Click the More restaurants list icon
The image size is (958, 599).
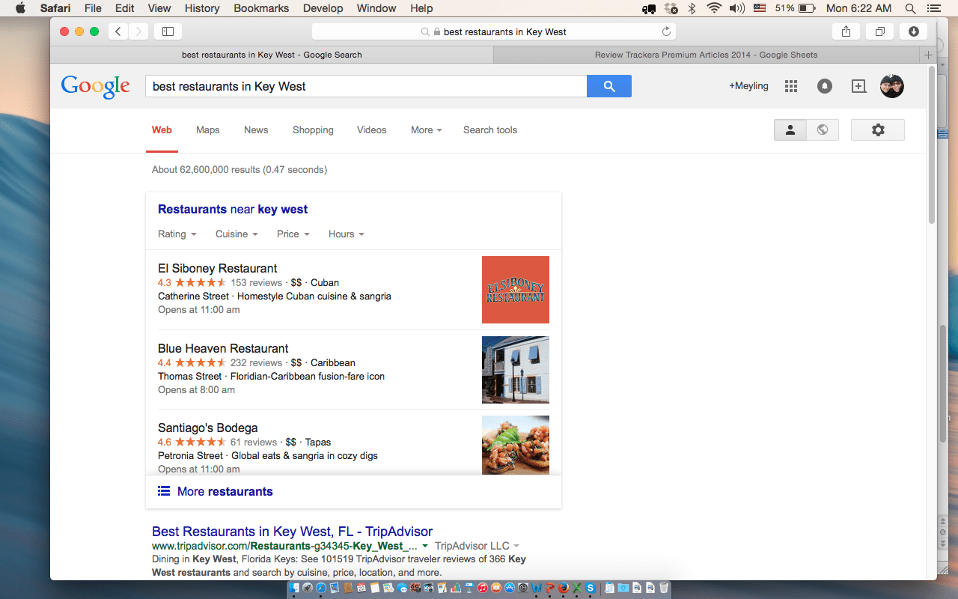pos(164,491)
